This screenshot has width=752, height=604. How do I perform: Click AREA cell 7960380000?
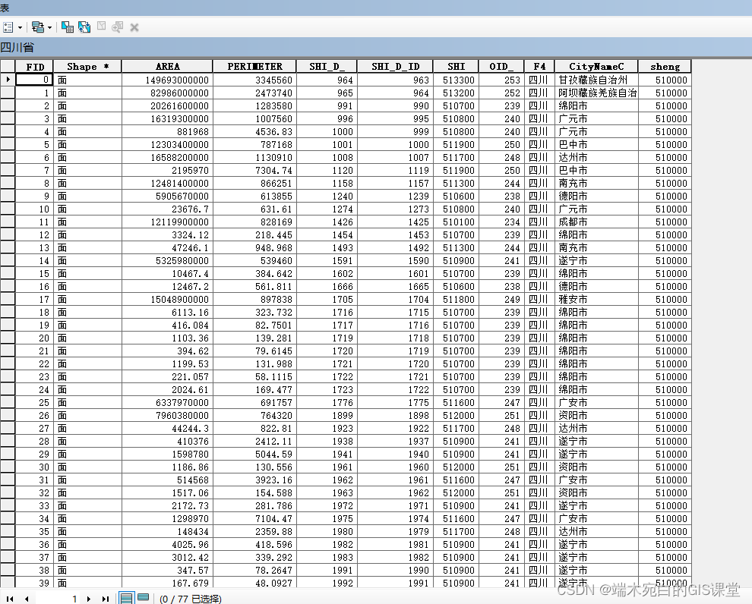tap(167, 415)
